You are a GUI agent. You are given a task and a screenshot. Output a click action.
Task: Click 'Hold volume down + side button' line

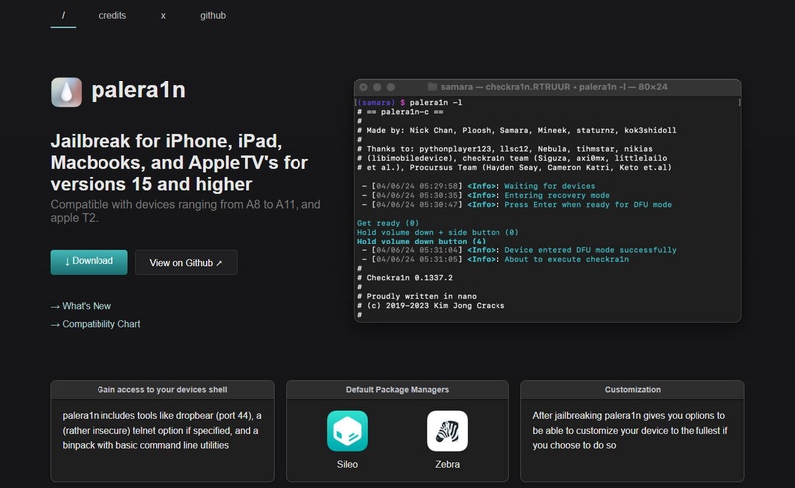point(438,232)
